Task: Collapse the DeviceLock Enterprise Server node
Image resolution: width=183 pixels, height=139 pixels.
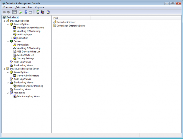Action: pyautogui.click(x=4, y=69)
